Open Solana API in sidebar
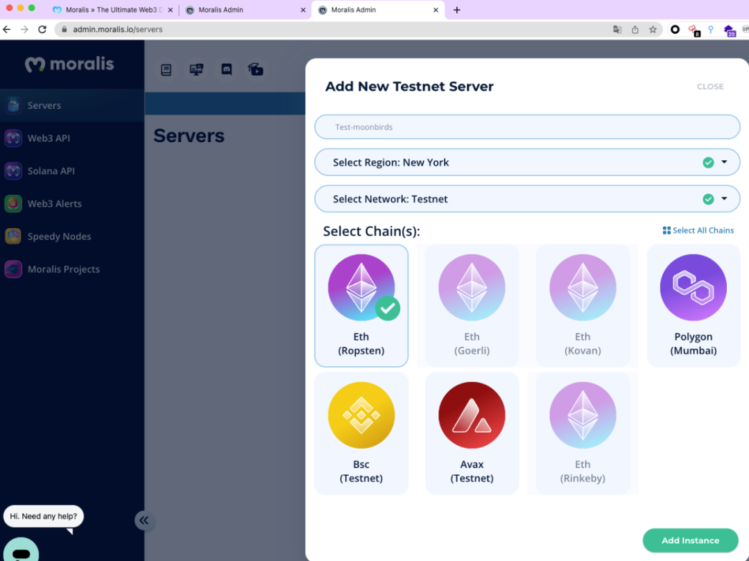The width and height of the screenshot is (749, 561). [71, 171]
